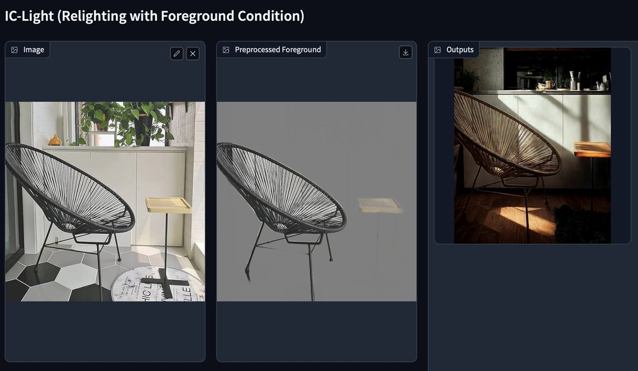This screenshot has height=371, width=638.
Task: Click the yellow side table in input photo
Action: [x=169, y=205]
